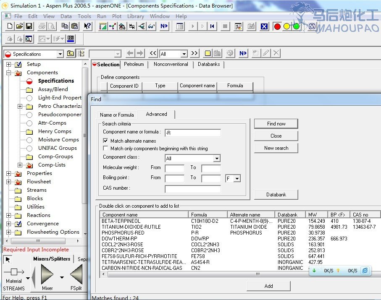Click the red status circle toolbar icon
Viewport: 381px width, 300px height.
[277, 26]
